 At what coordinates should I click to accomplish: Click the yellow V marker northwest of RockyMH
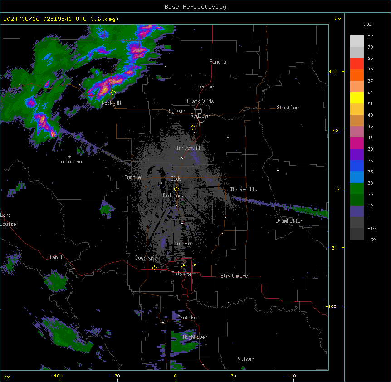[x=79, y=83]
